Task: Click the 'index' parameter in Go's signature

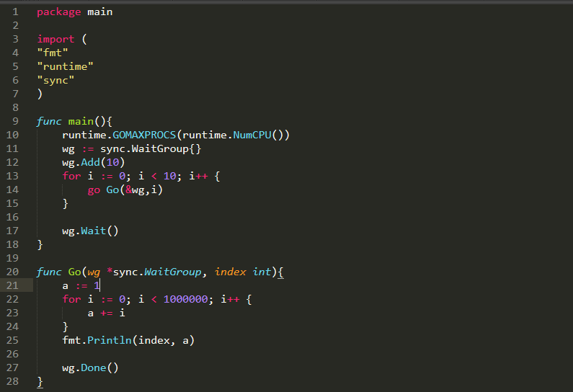Action: tap(230, 272)
